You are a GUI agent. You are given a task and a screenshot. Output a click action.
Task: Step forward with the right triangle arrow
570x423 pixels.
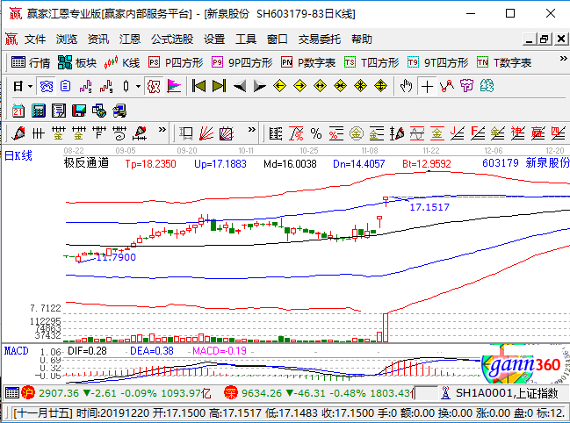coord(260,86)
